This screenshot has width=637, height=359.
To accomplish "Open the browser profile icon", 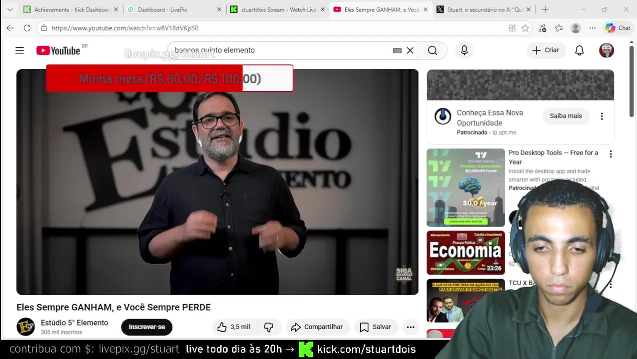I will [x=576, y=28].
